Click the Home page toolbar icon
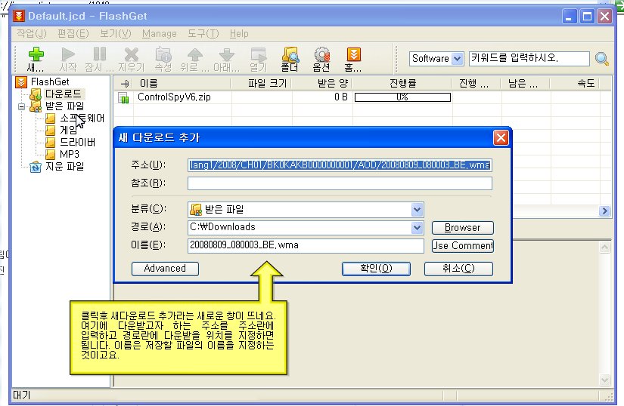The width and height of the screenshot is (624, 406). click(x=353, y=57)
